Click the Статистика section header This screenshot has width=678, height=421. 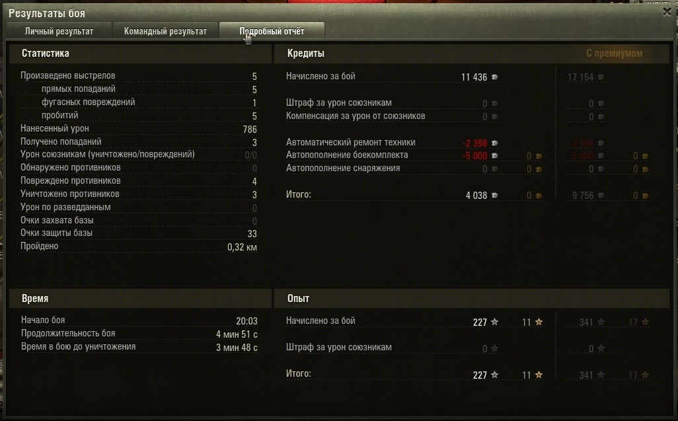point(46,54)
